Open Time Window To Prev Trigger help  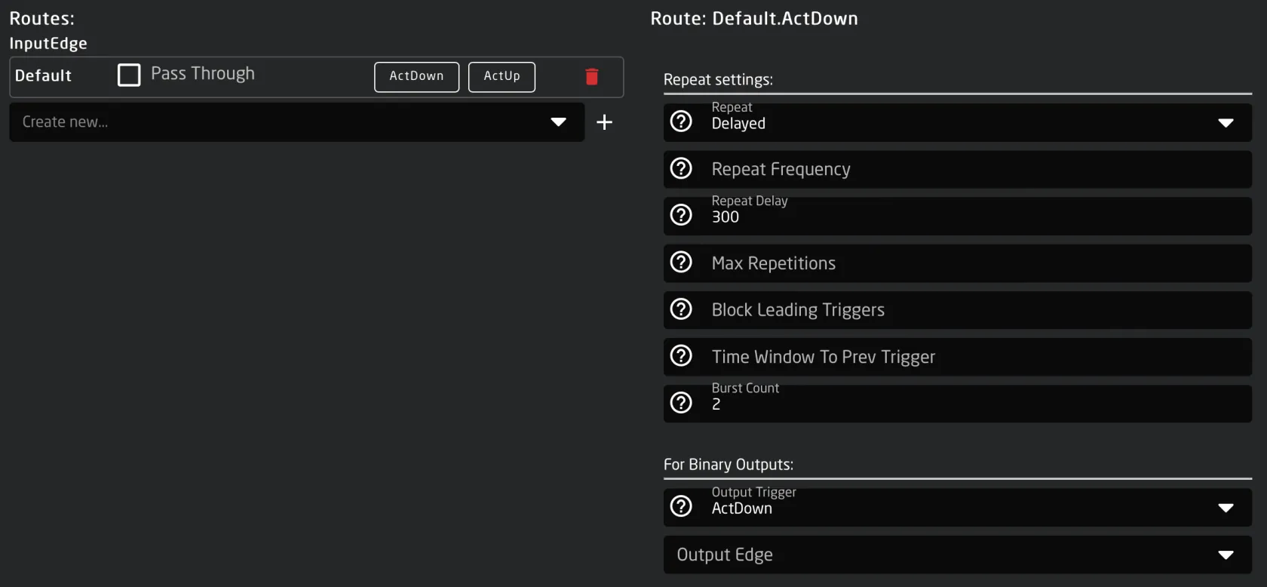tap(681, 355)
